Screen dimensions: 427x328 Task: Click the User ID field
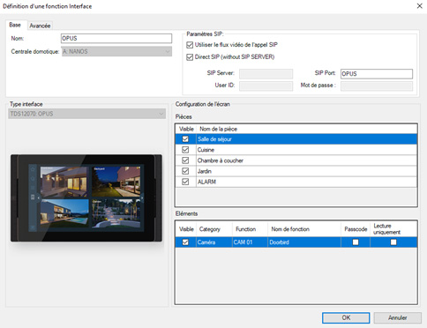[x=266, y=86]
